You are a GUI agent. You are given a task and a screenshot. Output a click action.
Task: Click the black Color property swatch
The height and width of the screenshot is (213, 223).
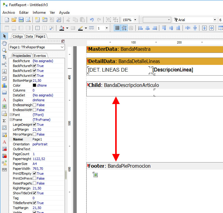(34, 85)
